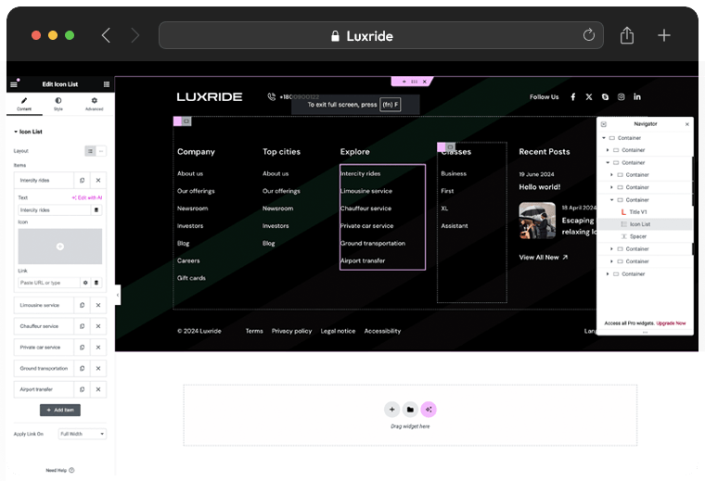This screenshot has width=705, height=481.
Task: Open the Apply Link On dropdown
Action: click(x=83, y=434)
